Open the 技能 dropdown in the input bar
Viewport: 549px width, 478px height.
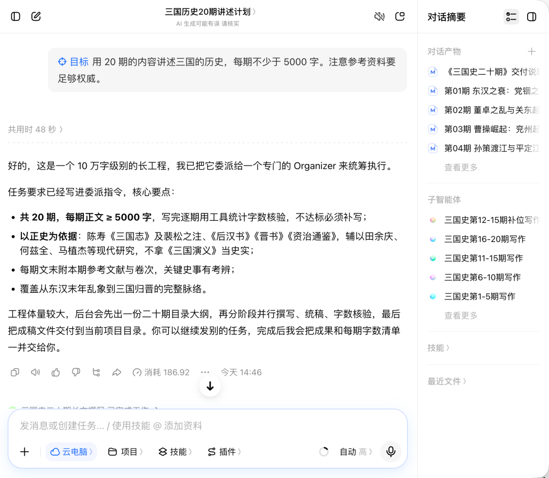click(175, 452)
